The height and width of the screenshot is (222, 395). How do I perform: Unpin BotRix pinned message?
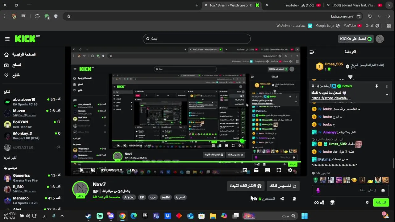pos(376,86)
